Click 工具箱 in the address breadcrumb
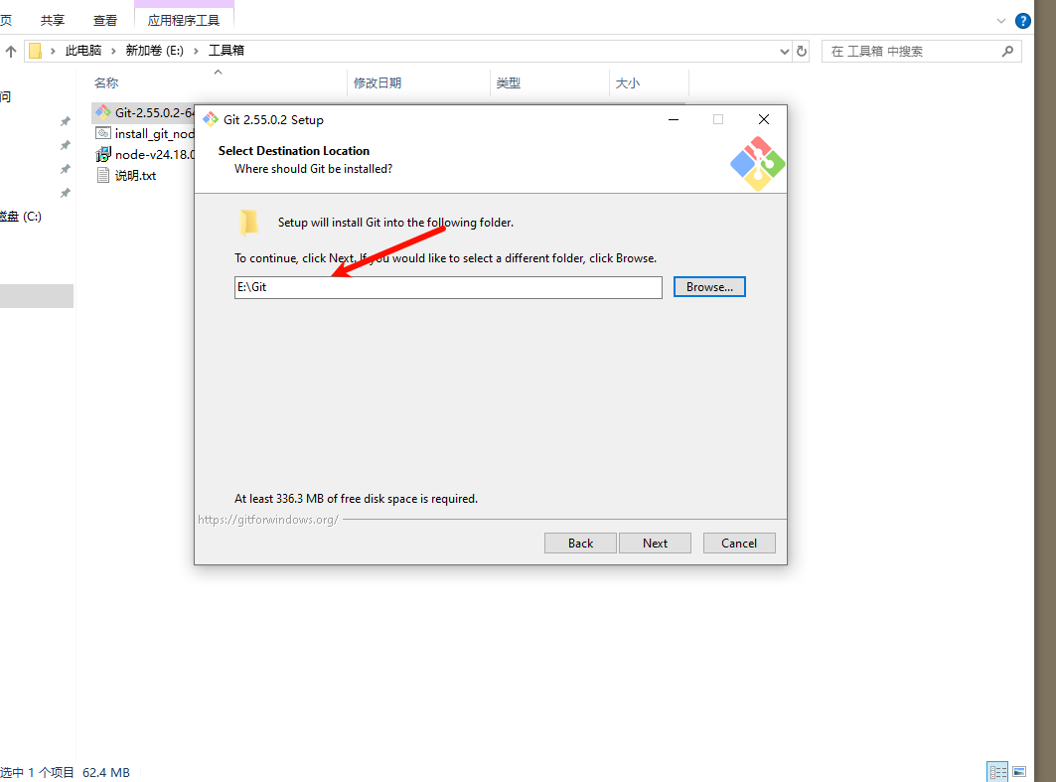 [x=226, y=51]
